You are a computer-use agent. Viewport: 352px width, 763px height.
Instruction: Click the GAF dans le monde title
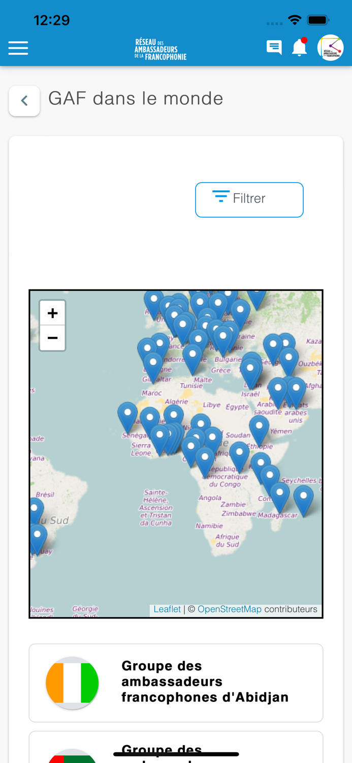[x=136, y=98]
